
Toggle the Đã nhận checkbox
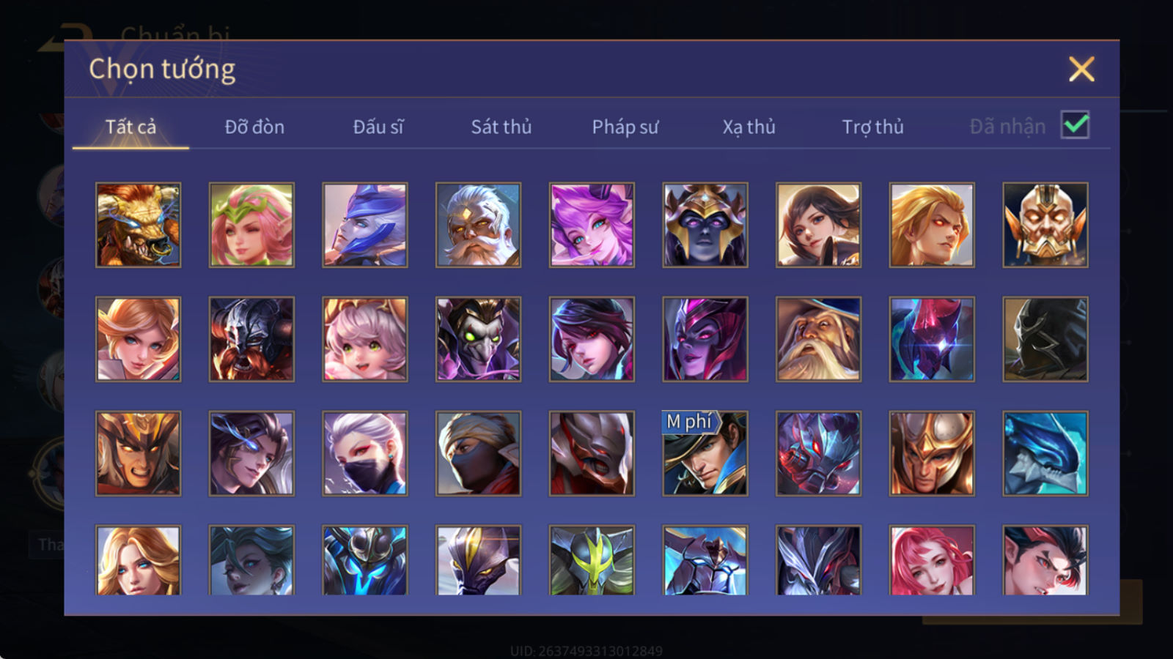pyautogui.click(x=1075, y=125)
